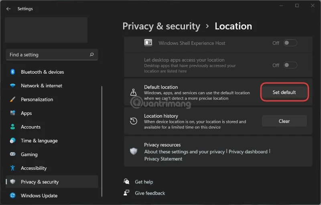Clear the location history
The height and width of the screenshot is (205, 321).
click(284, 121)
